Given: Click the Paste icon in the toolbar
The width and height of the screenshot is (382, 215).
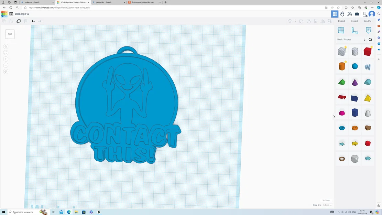Looking at the screenshot, I should point(11,21).
